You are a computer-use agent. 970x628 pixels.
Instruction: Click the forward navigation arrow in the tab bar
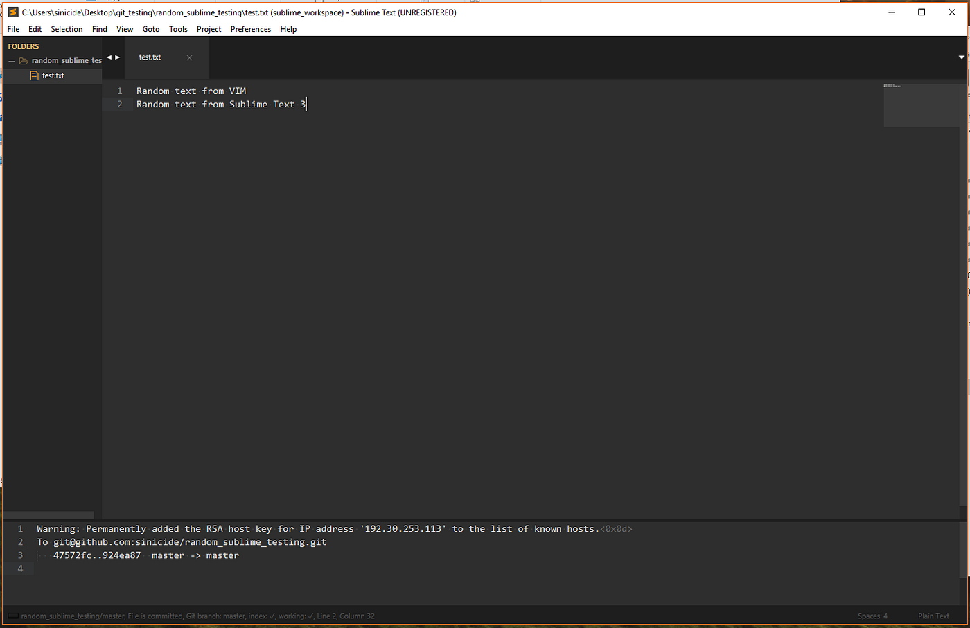(x=118, y=57)
